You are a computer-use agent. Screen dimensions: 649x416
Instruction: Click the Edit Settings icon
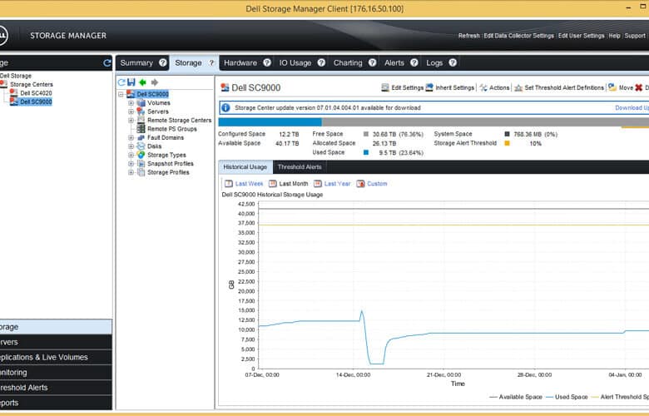click(385, 87)
